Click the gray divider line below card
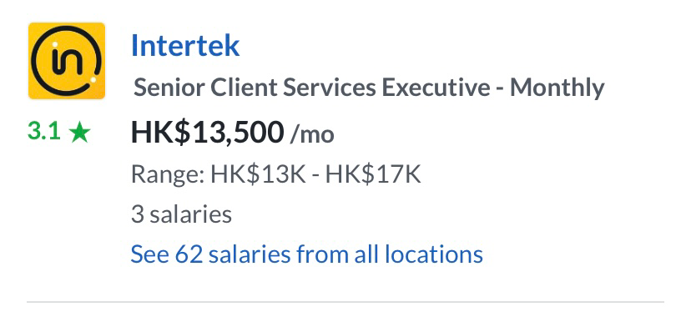 [x=345, y=302]
